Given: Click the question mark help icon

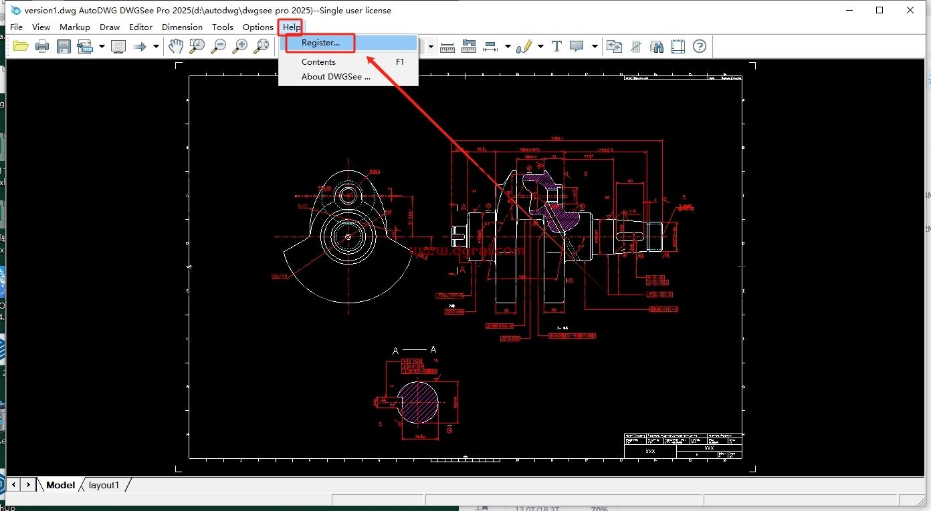Looking at the screenshot, I should [x=700, y=46].
